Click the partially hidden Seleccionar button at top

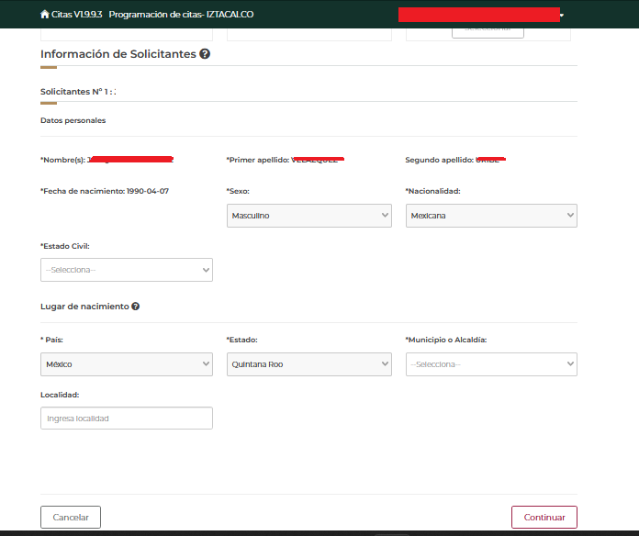click(488, 31)
